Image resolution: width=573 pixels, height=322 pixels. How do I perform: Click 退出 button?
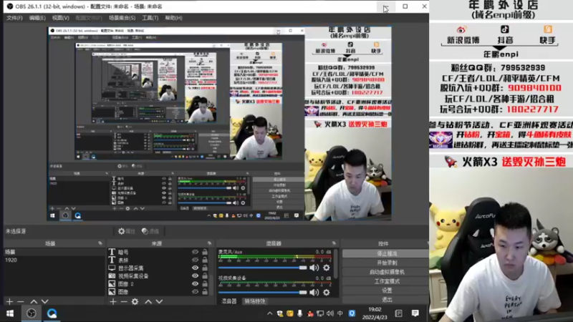coord(387,299)
